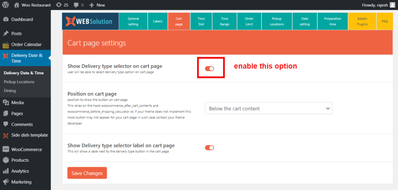398x190 pixels.
Task: Open the updates icon showing 25
Action: (x=58, y=5)
